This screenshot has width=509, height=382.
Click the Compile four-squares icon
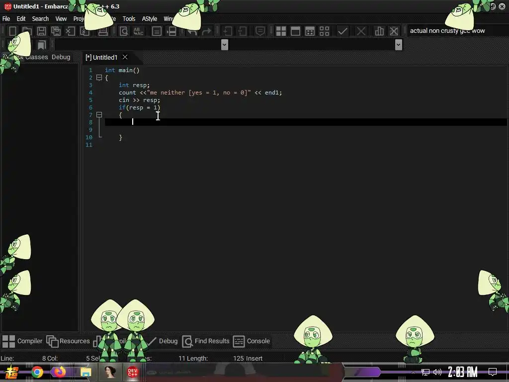click(x=281, y=31)
